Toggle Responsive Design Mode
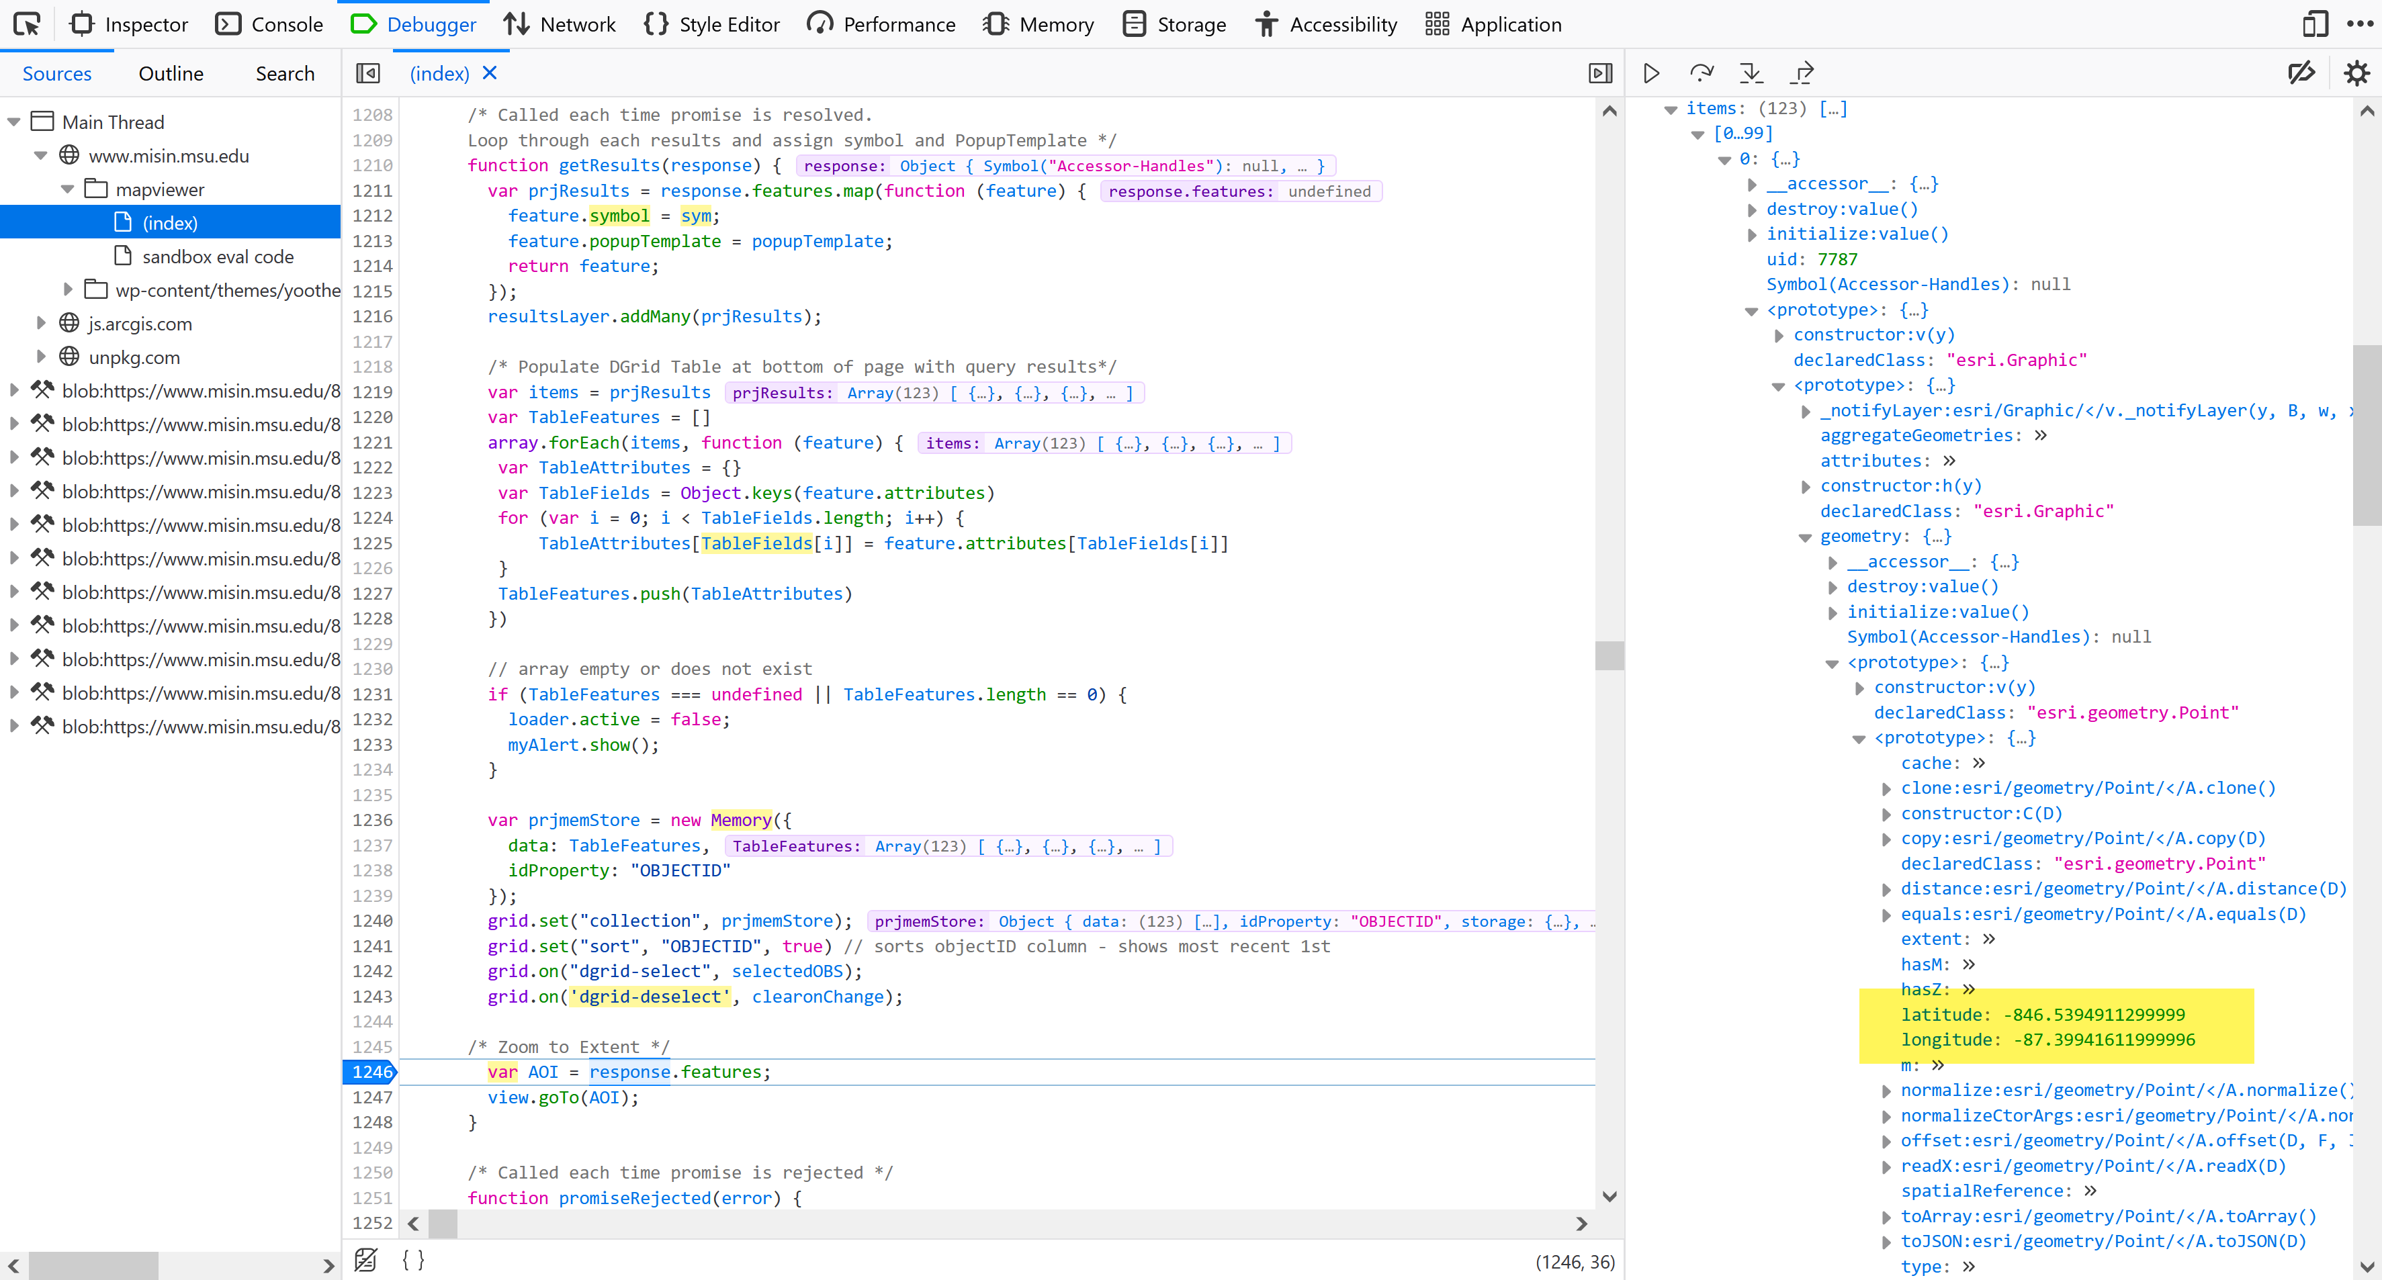Screen dimensions: 2382x1280 [2315, 24]
